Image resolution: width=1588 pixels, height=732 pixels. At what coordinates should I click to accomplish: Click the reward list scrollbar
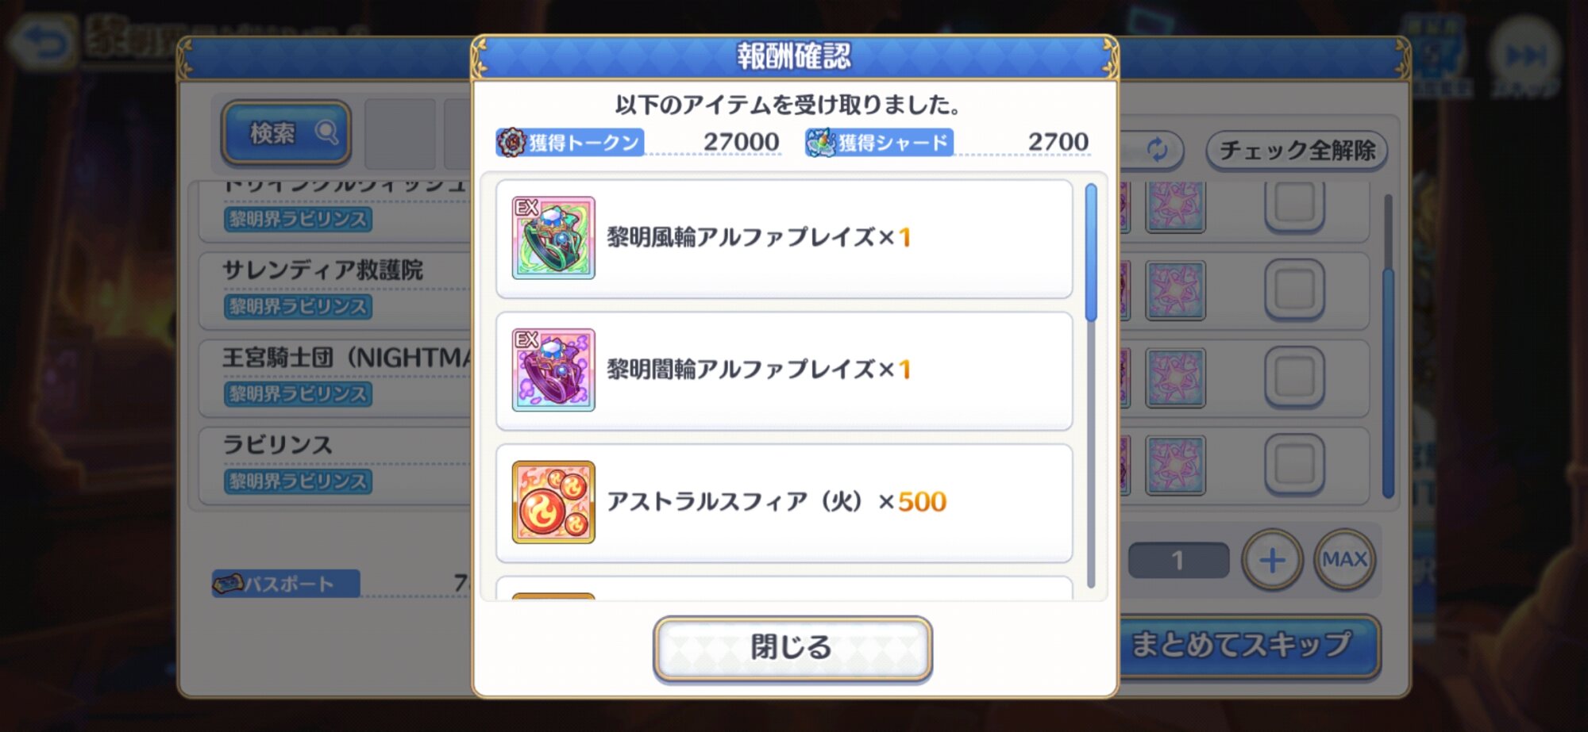pyautogui.click(x=1091, y=385)
